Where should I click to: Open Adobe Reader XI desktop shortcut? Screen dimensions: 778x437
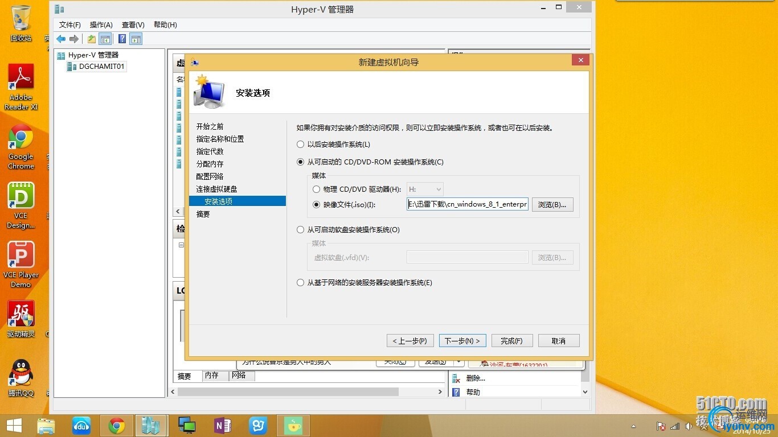coord(21,87)
